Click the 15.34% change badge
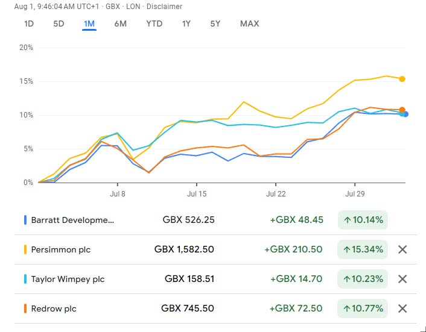 tap(363, 249)
